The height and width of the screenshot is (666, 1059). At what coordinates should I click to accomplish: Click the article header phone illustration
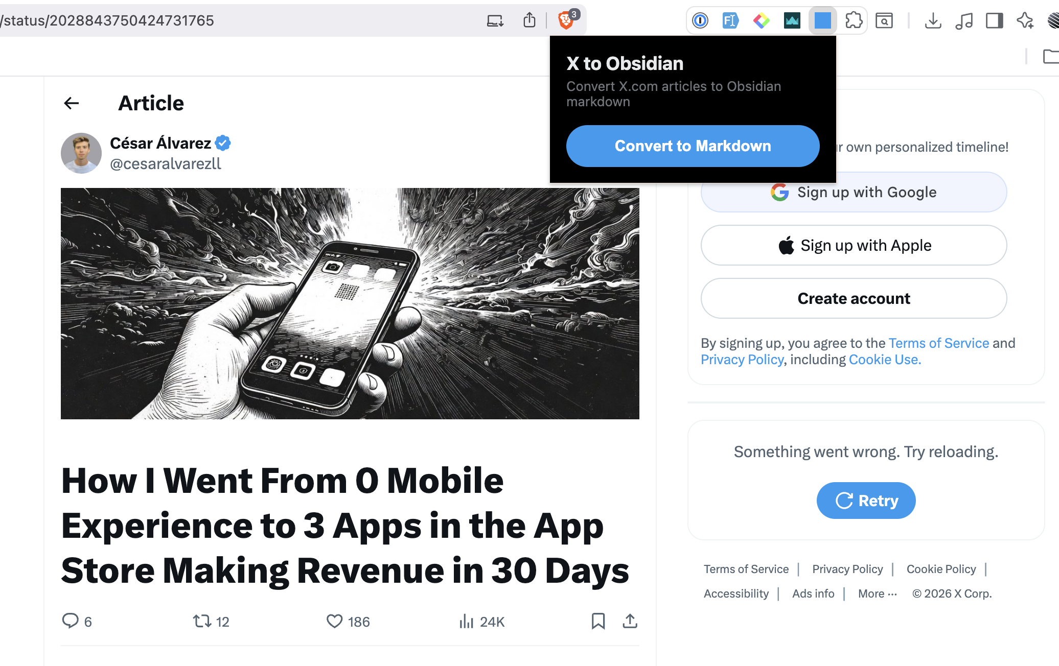tap(350, 303)
